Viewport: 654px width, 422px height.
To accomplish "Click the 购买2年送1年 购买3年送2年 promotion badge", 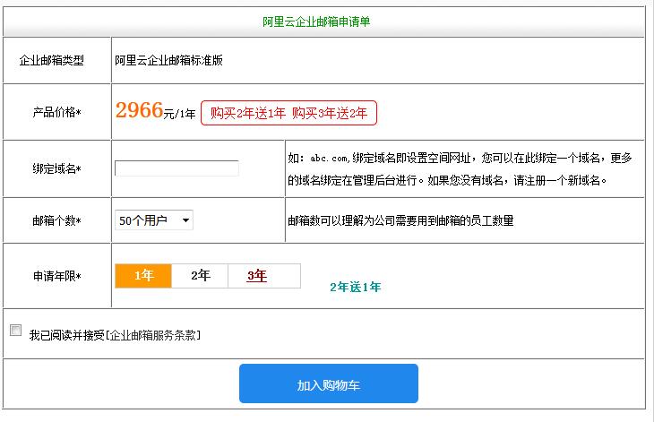I will [x=288, y=113].
